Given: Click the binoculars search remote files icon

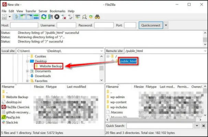Looking at the screenshot, I should coord(97,17).
